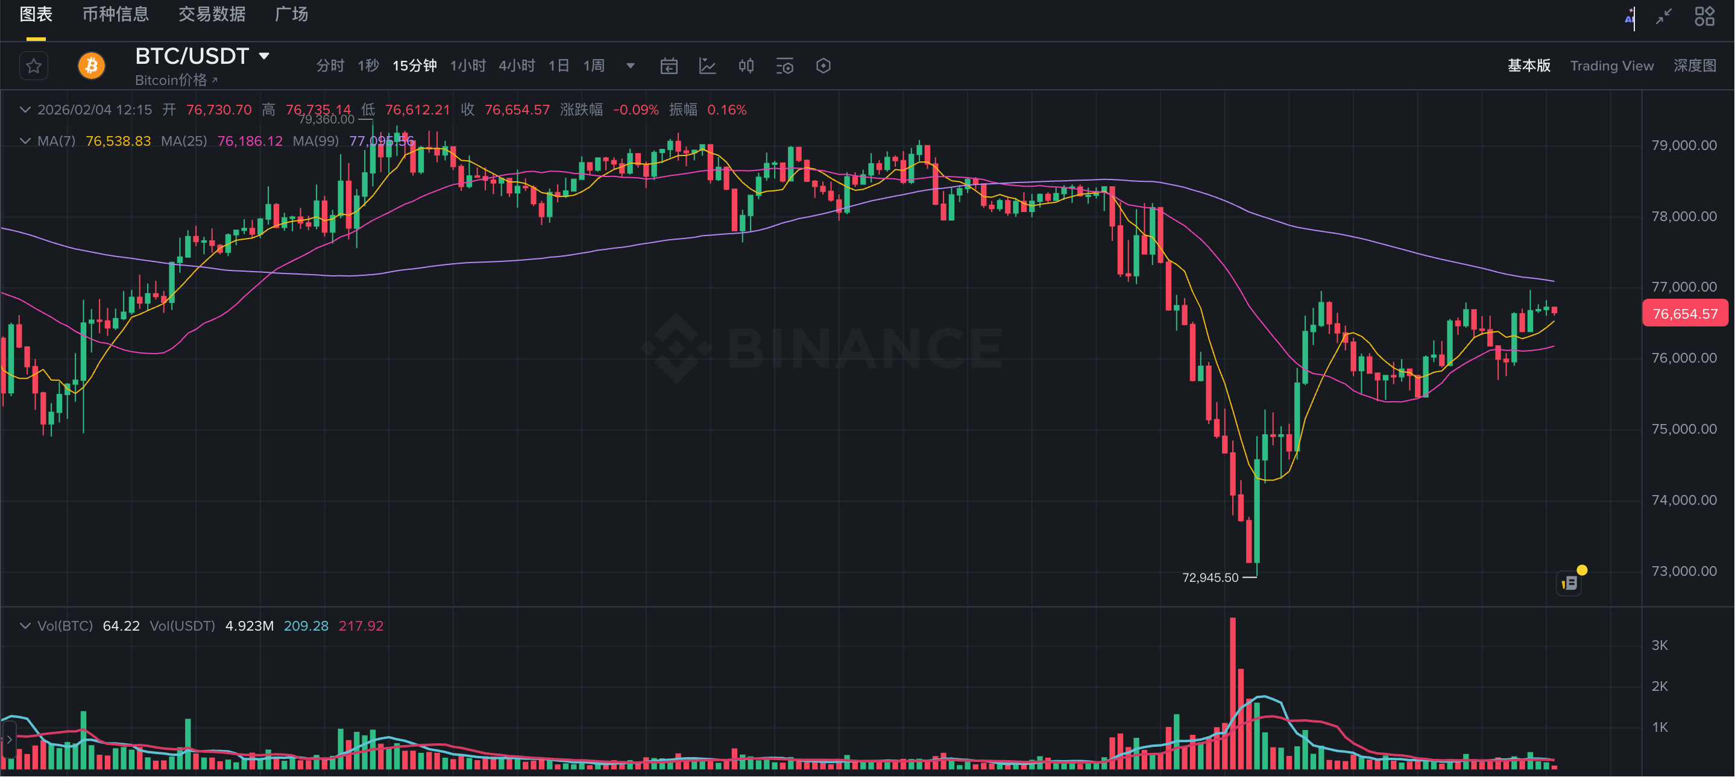Viewport: 1735px width, 777px height.
Task: Switch chart to Trading View mode
Action: 1611,66
